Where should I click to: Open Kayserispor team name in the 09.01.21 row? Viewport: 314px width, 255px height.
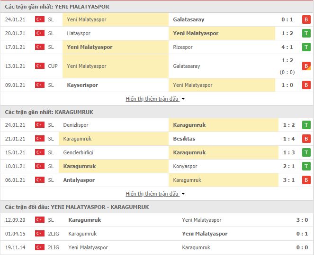pyautogui.click(x=82, y=85)
